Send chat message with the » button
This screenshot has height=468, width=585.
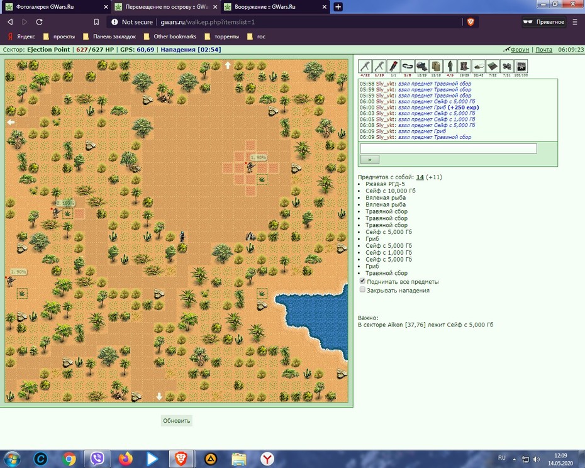[370, 160]
